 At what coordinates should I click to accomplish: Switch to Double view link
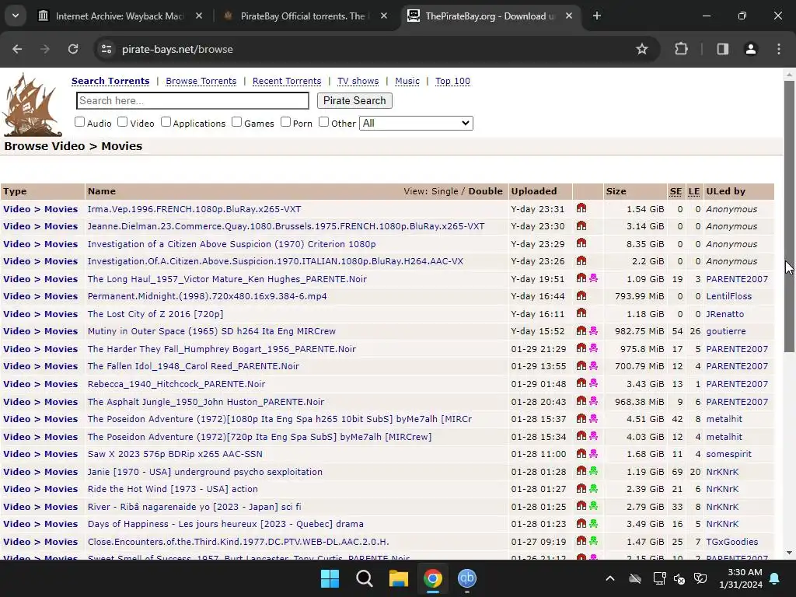click(x=485, y=191)
